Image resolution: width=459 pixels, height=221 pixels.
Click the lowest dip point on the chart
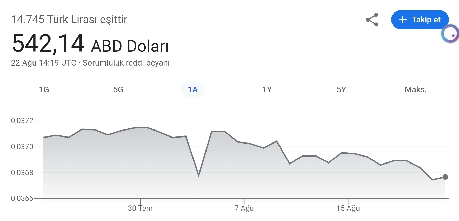(x=199, y=176)
